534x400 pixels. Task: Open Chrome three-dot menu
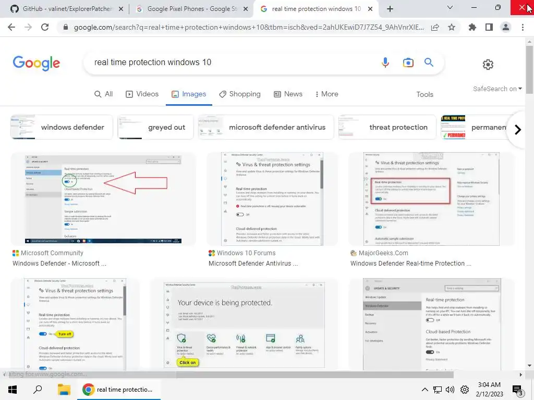[x=523, y=27]
